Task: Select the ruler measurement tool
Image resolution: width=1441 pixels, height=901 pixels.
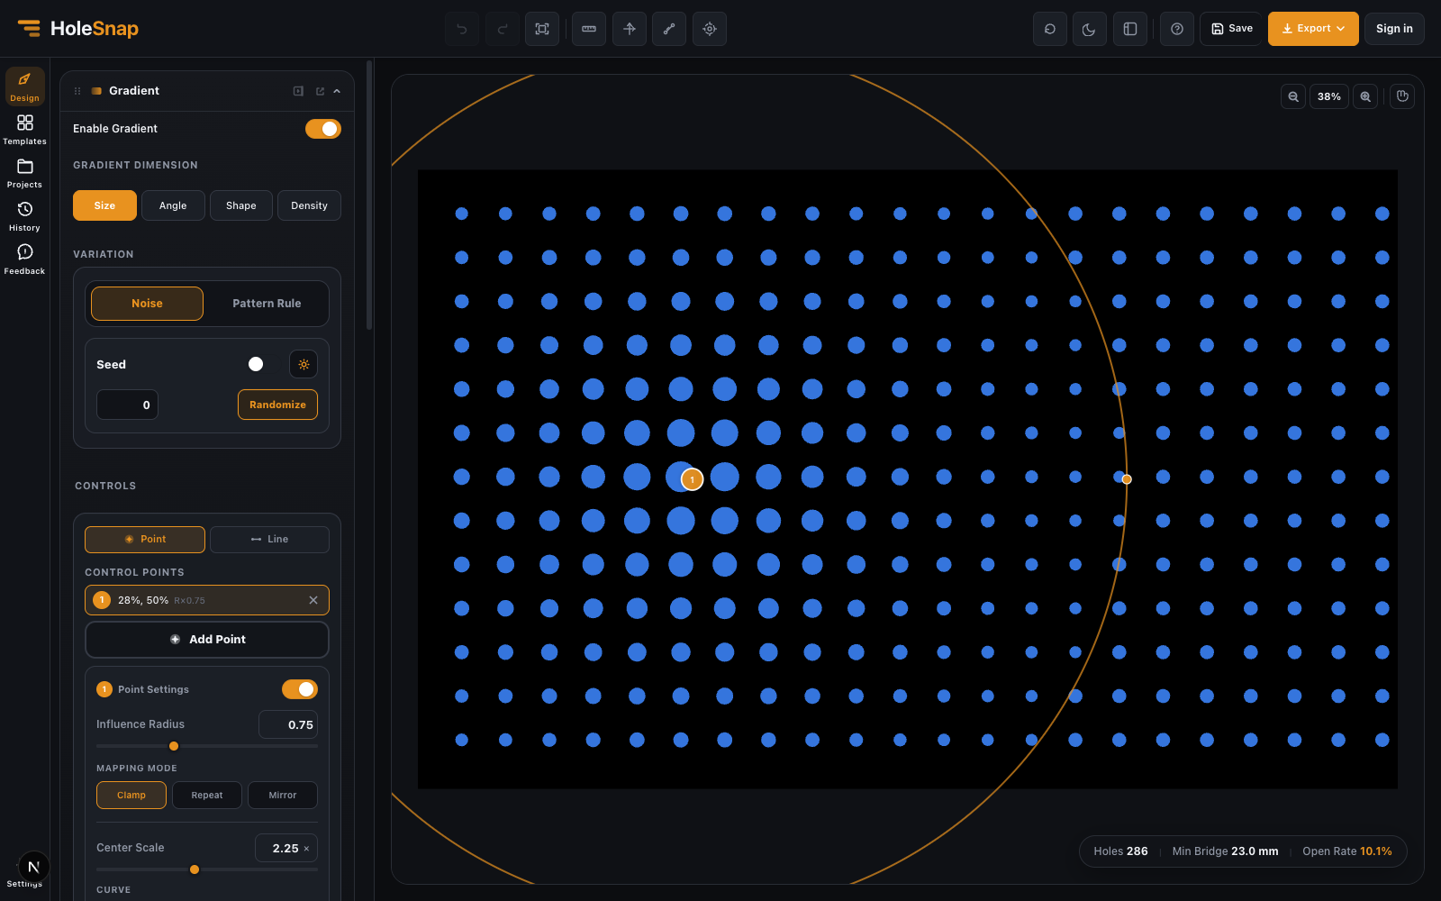Action: [x=589, y=29]
